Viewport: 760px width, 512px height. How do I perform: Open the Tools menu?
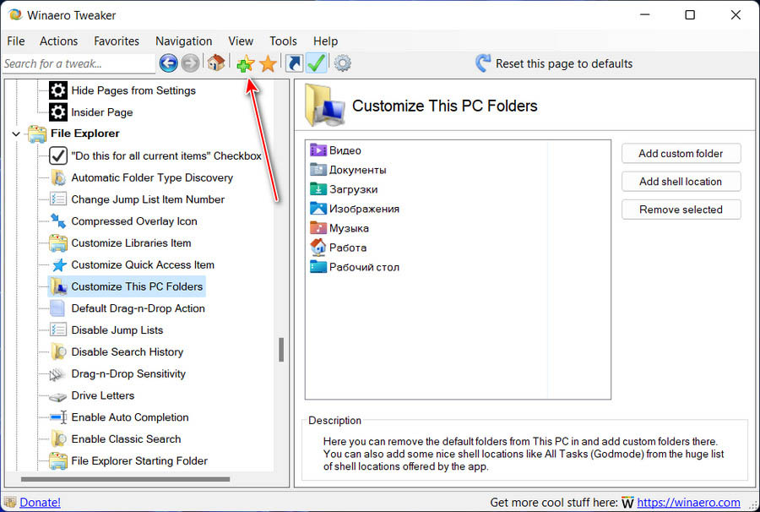[x=283, y=41]
